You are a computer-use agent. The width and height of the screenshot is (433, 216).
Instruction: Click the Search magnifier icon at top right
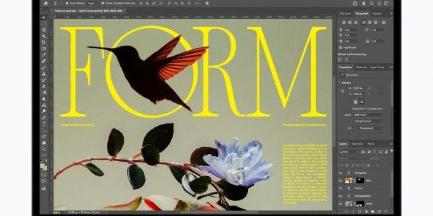pos(372,3)
